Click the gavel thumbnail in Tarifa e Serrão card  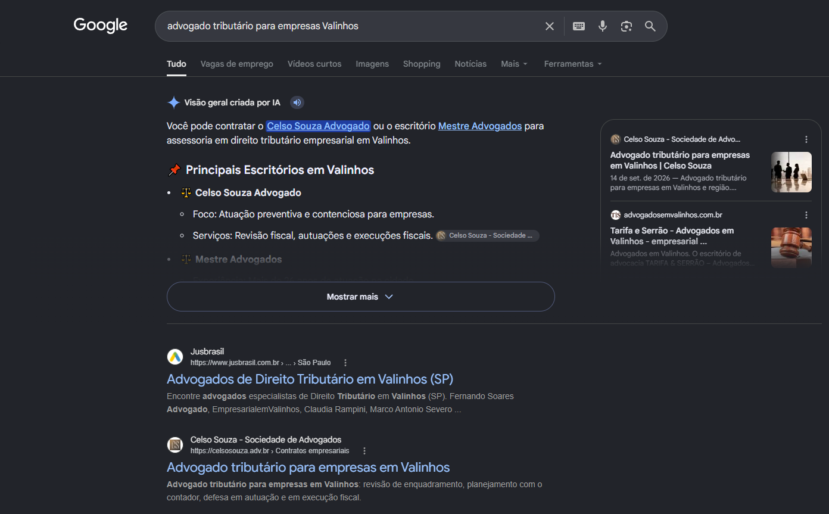791,248
